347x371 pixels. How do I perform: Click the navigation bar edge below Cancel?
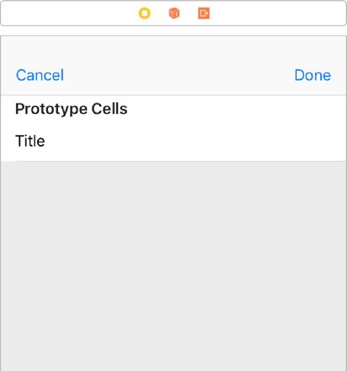(40, 95)
